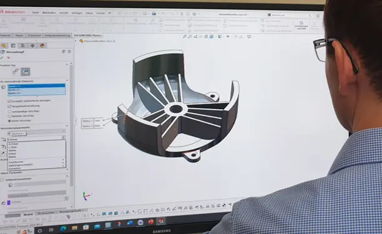This screenshot has height=234, width=382.
Task: Click Zoom to Area in the view toolbar
Action: click(190, 37)
